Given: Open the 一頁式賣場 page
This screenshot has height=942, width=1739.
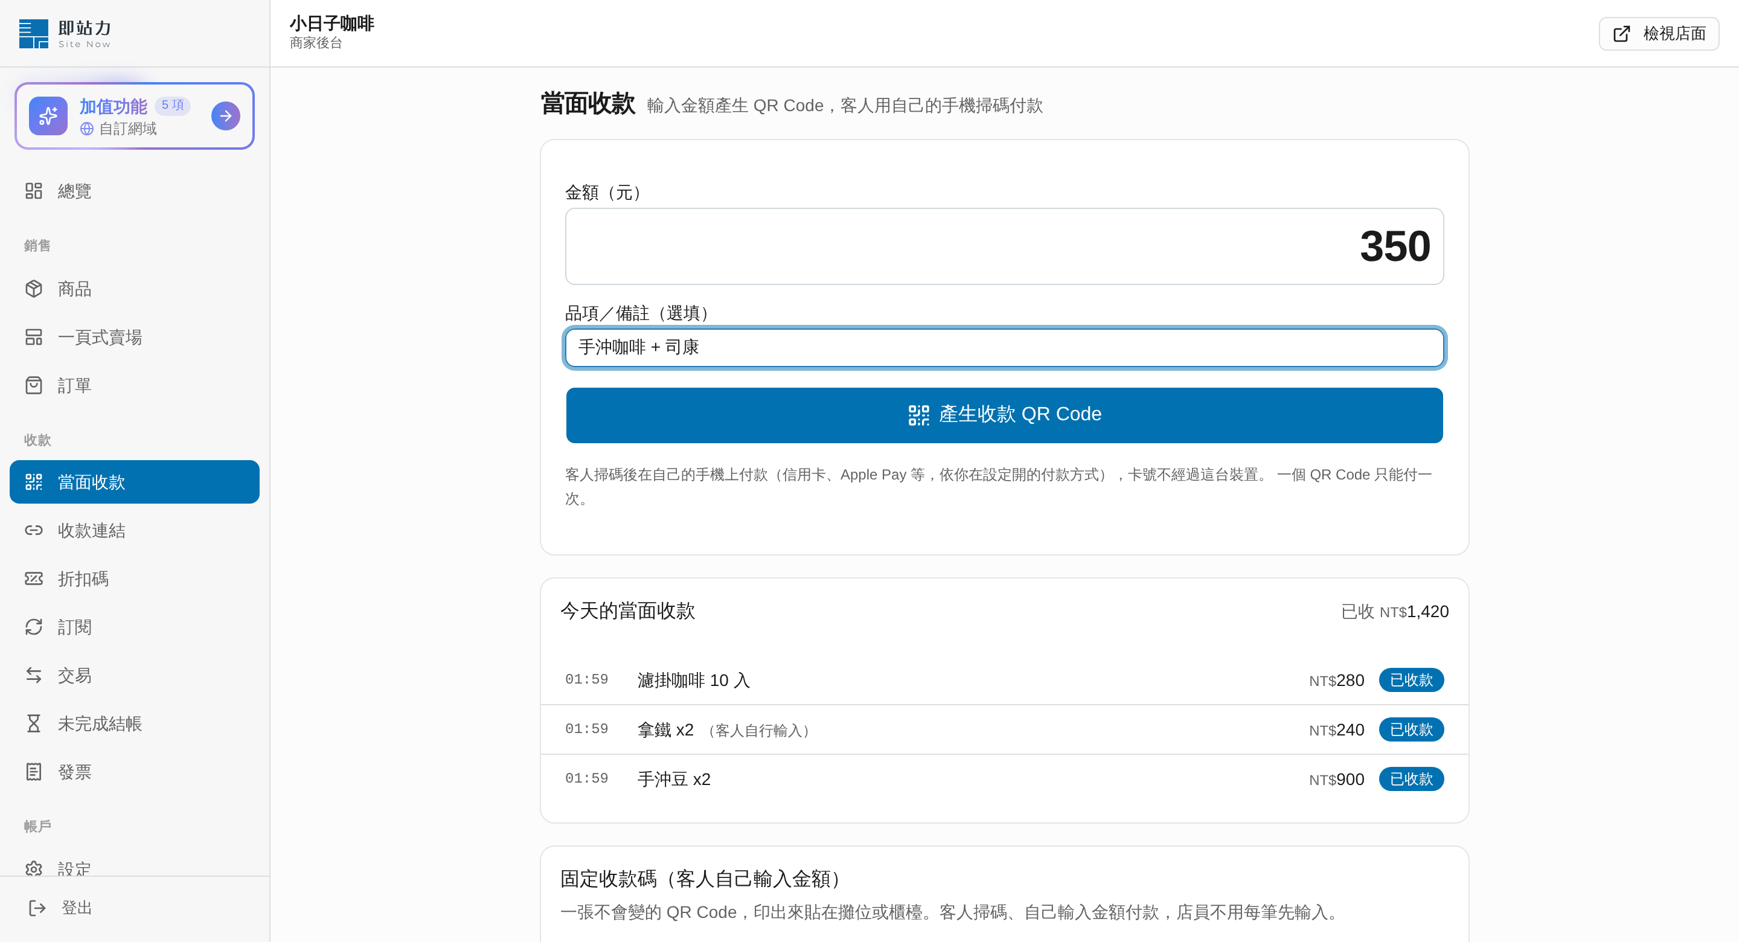Looking at the screenshot, I should pyautogui.click(x=134, y=337).
